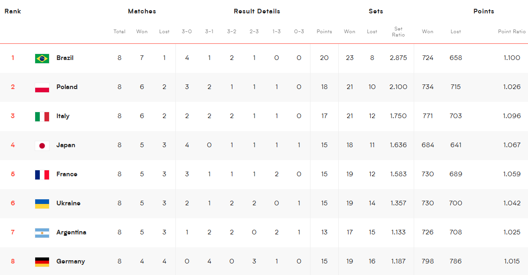Click the Italy flag icon
The width and height of the screenshot is (528, 275).
42,117
